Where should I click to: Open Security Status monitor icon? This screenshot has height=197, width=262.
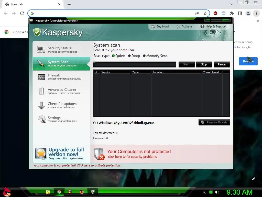tap(41, 50)
